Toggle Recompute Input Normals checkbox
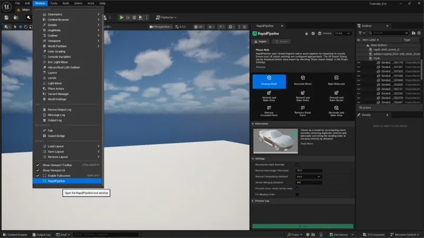The height and width of the screenshot is (238, 424). click(297, 165)
